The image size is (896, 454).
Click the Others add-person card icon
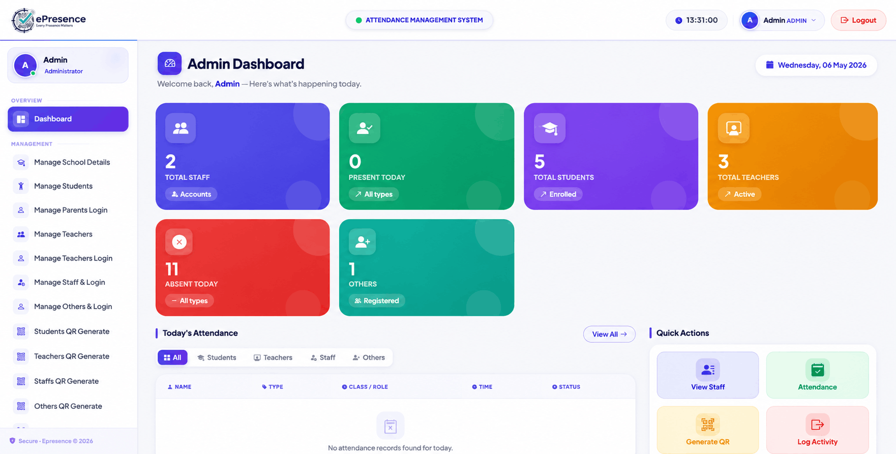pos(363,242)
